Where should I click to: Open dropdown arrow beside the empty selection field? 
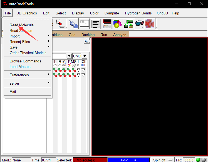click(x=69, y=56)
